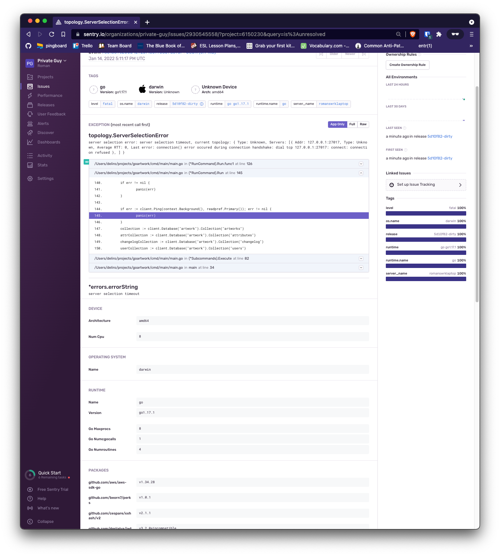The image size is (500, 556).
Task: Open a new browser tab
Action: (147, 22)
